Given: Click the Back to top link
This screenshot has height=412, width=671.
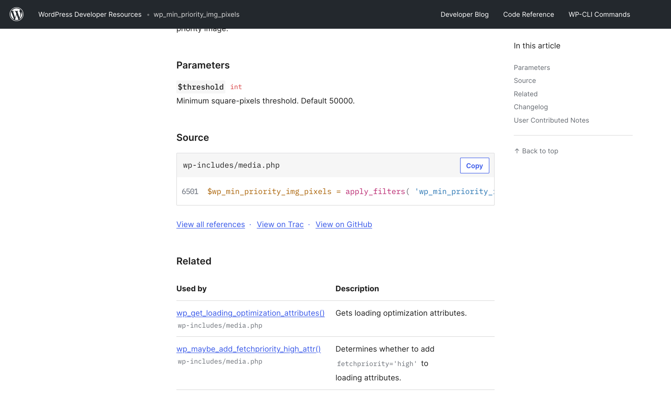Looking at the screenshot, I should [536, 151].
